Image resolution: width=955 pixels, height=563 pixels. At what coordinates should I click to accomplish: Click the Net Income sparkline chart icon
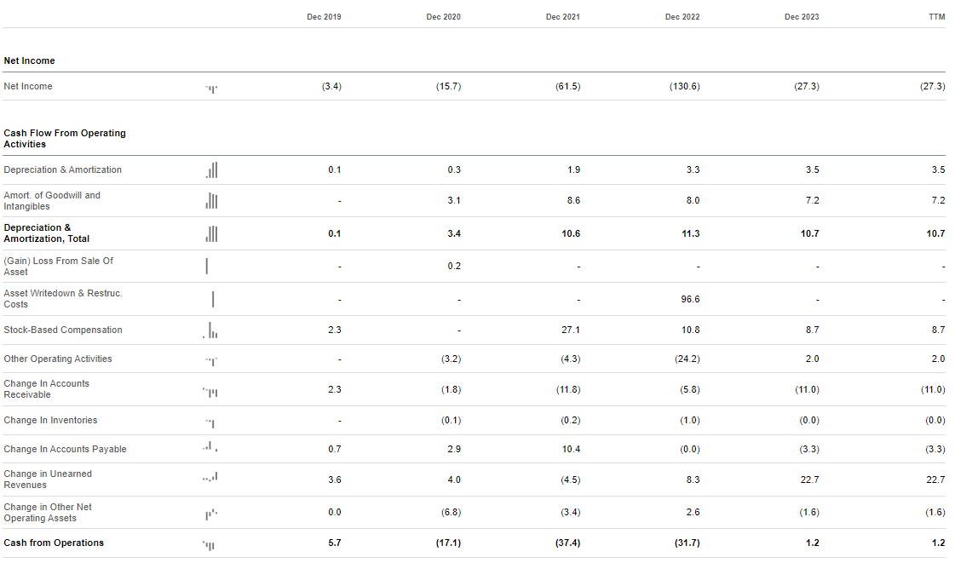point(211,87)
